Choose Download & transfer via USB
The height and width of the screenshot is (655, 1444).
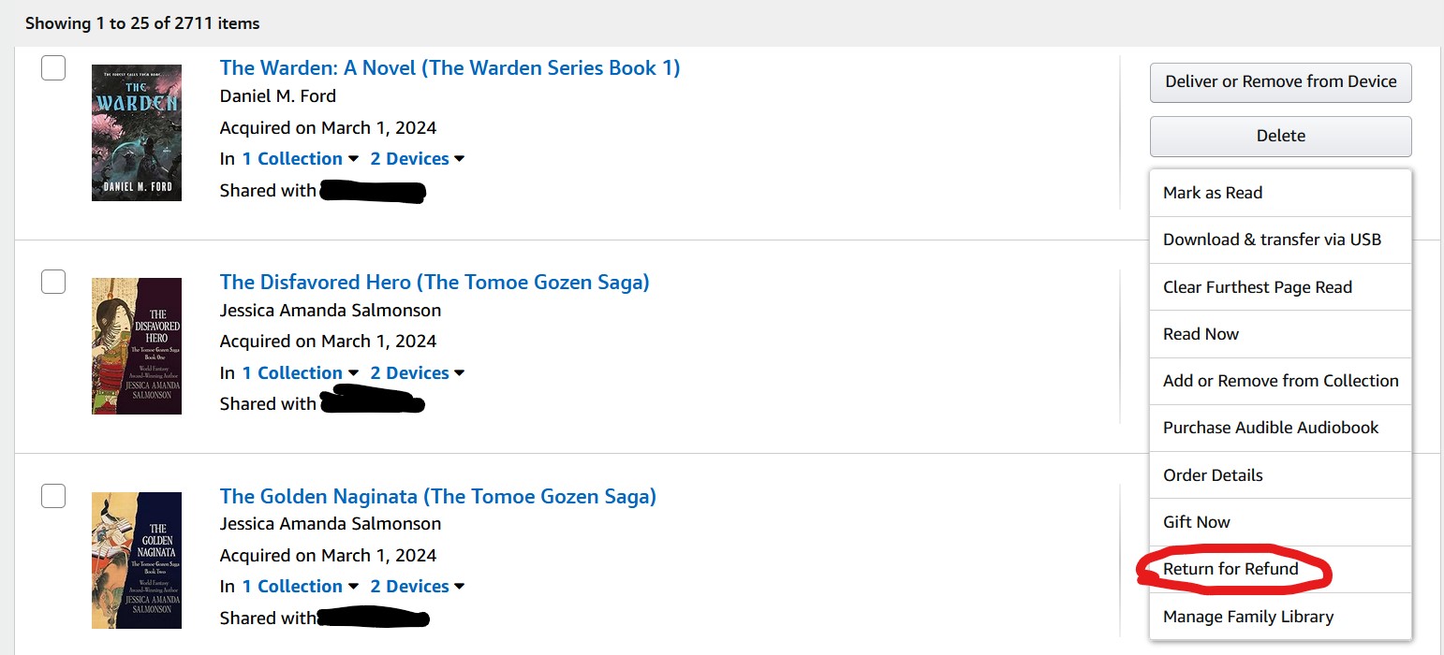pos(1272,240)
